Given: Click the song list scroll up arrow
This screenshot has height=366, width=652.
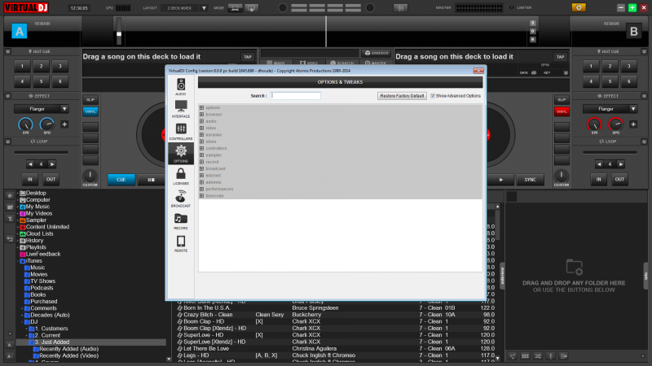Looking at the screenshot, I should [x=497, y=207].
